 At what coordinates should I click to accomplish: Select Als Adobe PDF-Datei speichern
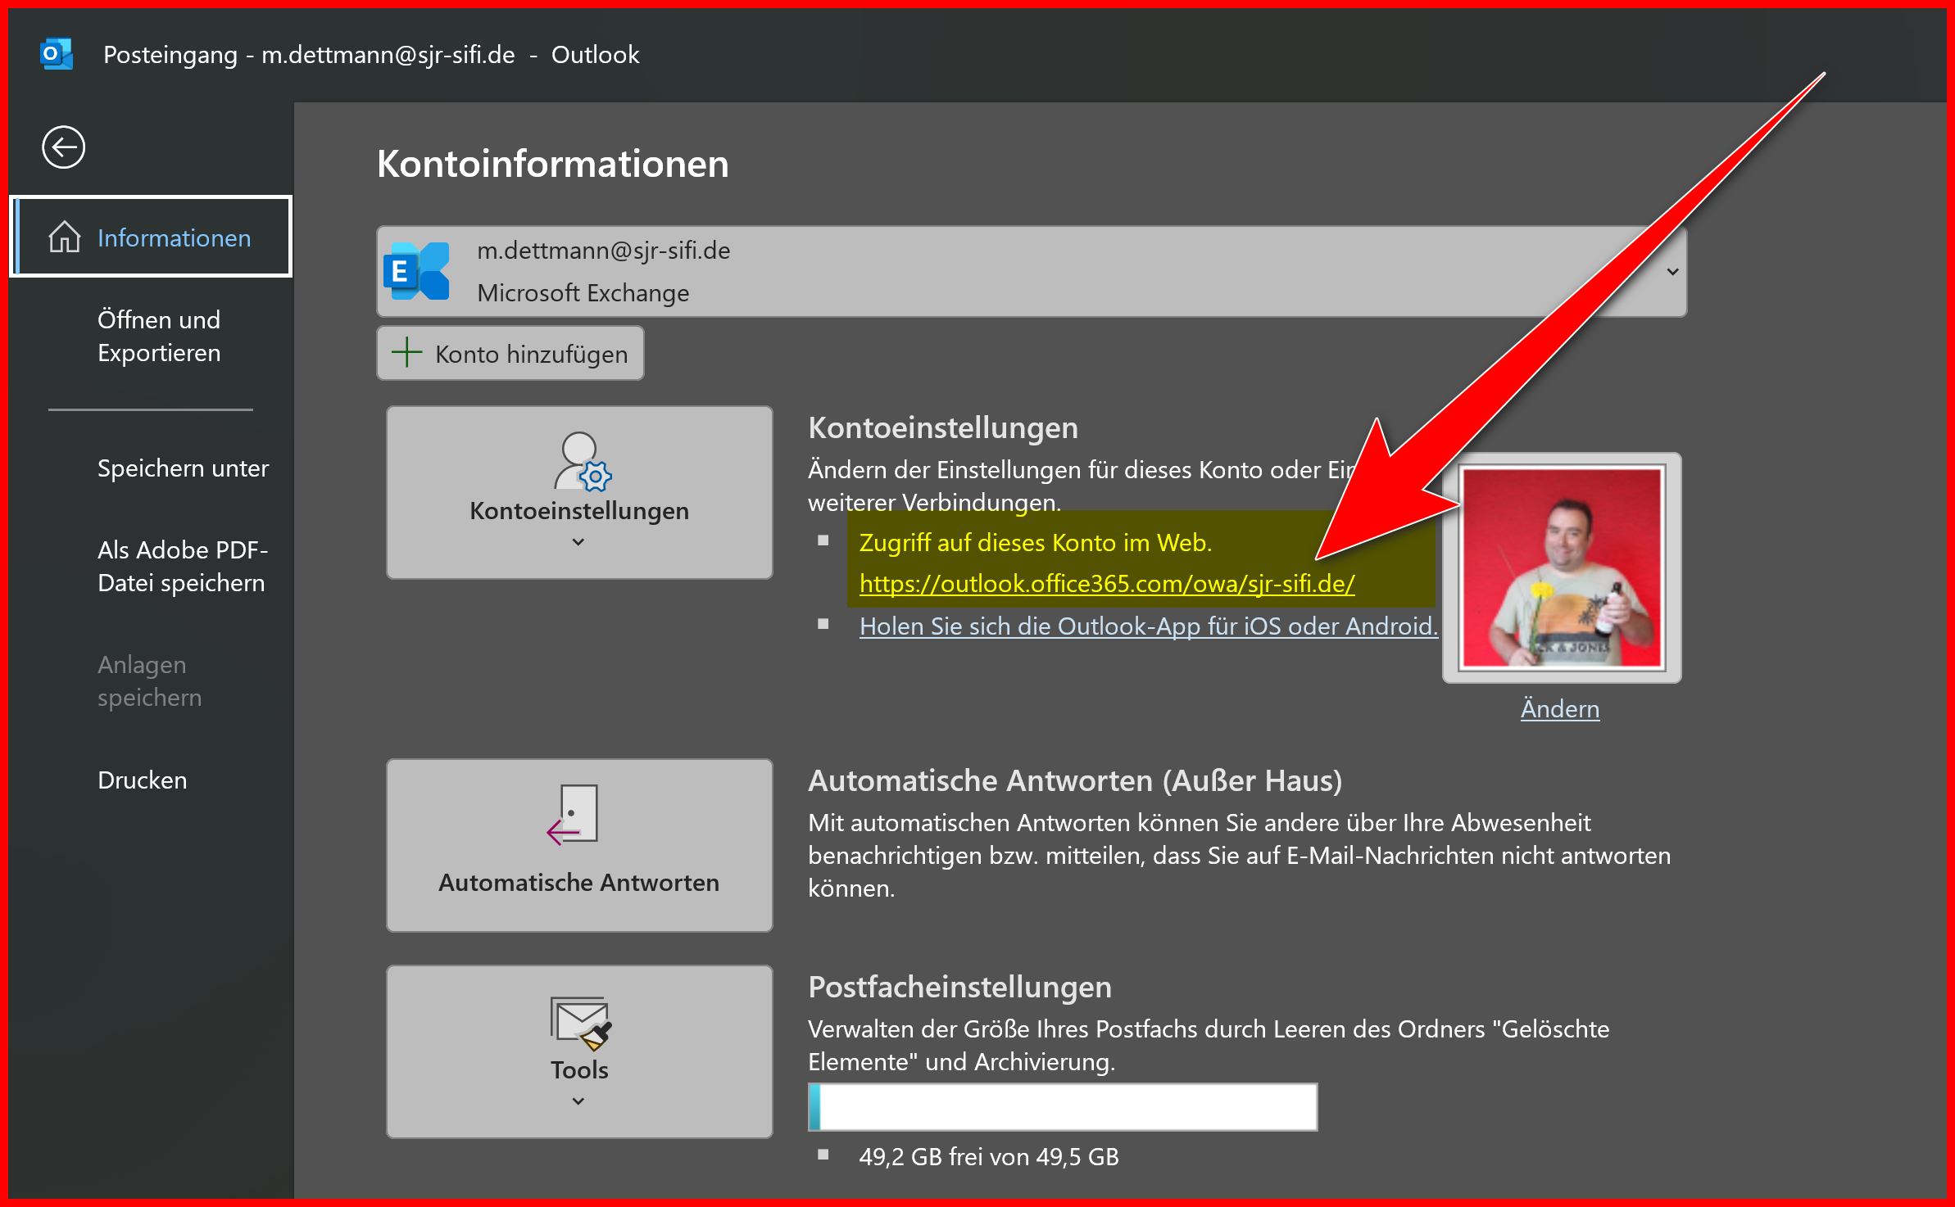click(x=182, y=566)
